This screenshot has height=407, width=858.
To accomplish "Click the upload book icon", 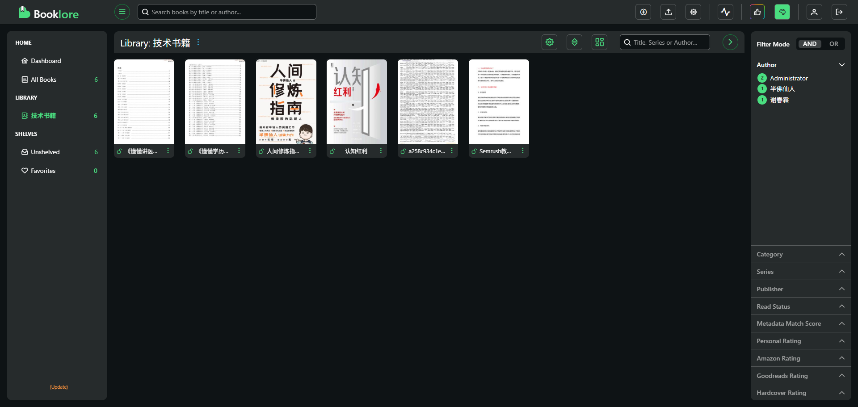I will pyautogui.click(x=669, y=12).
